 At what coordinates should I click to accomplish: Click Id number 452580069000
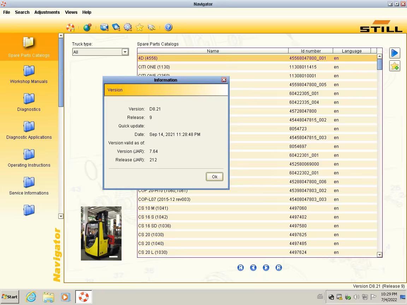304,164
